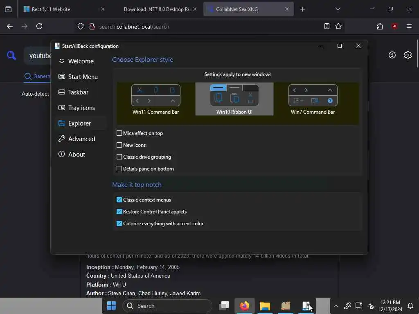Open File Explorer from the taskbar
The image size is (419, 314).
point(265,306)
